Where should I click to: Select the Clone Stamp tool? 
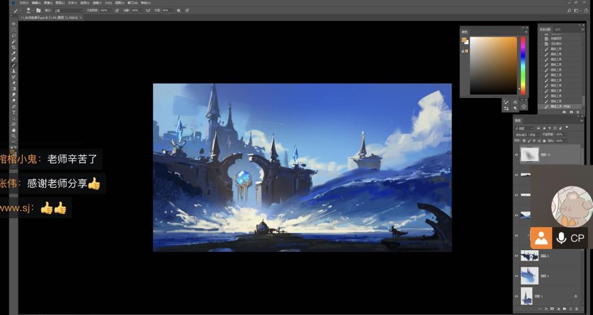(x=14, y=71)
